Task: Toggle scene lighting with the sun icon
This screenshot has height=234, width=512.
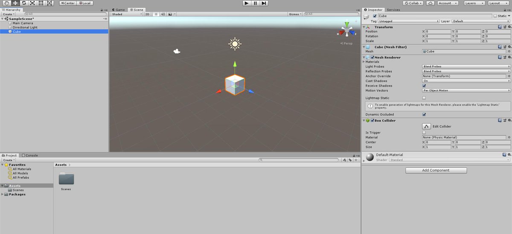Action: (x=156, y=14)
